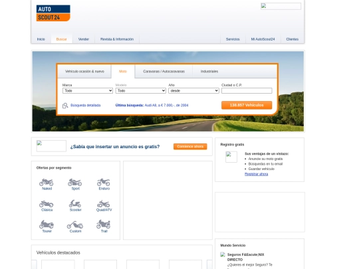359x269 pixels.
Task: Switch to the Moto tab
Action: coord(123,71)
